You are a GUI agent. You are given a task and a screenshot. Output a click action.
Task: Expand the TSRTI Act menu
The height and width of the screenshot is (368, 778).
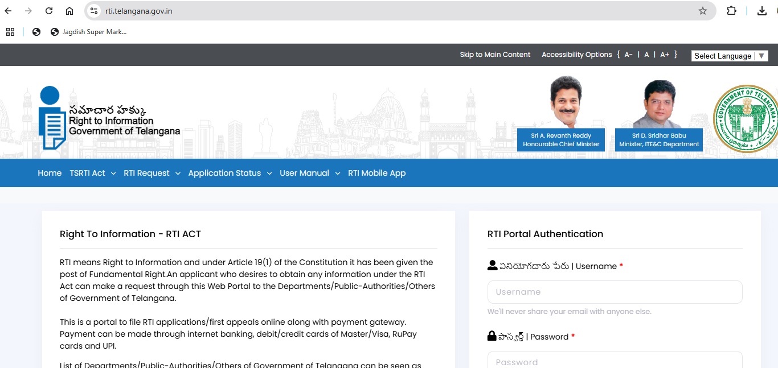[x=93, y=173]
